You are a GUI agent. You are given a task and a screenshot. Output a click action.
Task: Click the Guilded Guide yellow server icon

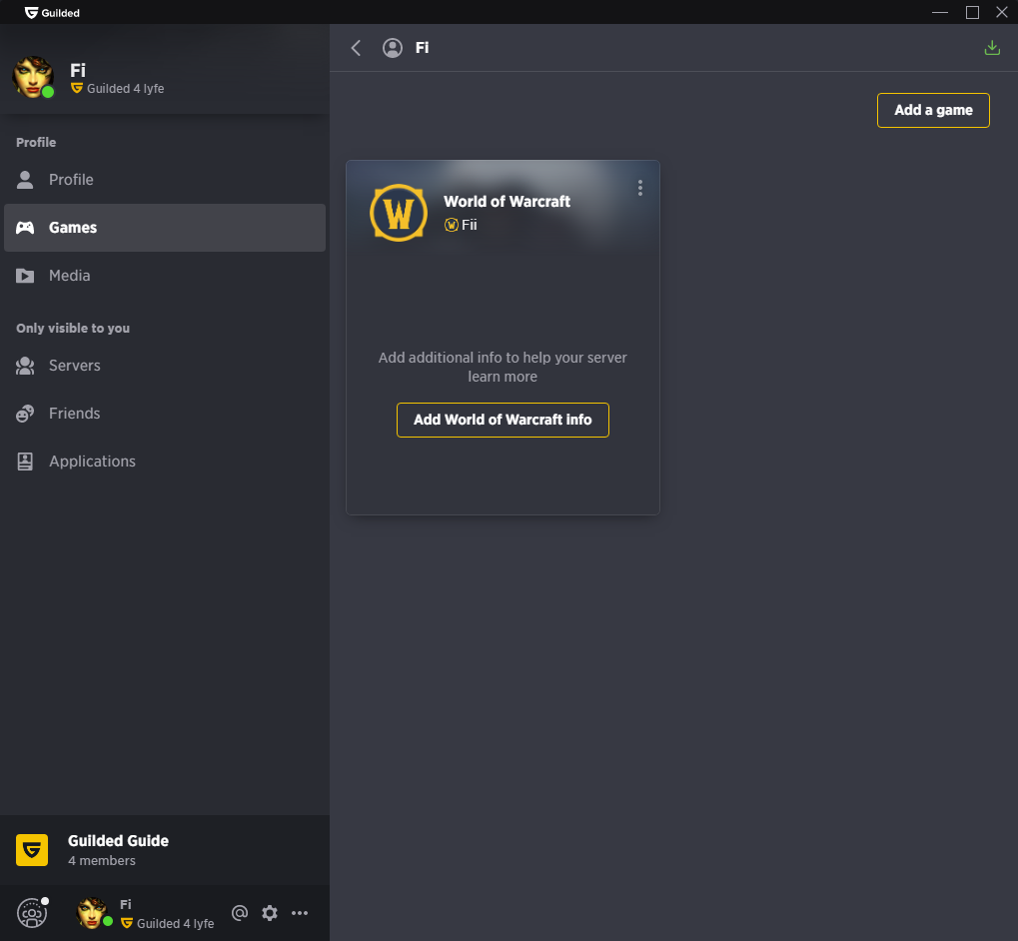pos(32,850)
